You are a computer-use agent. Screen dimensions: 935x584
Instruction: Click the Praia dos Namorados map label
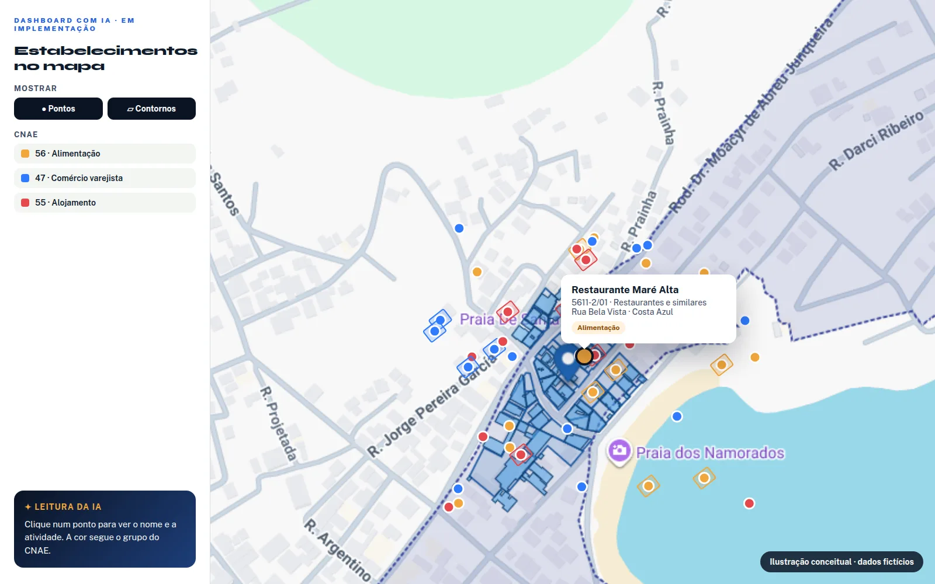tap(710, 453)
